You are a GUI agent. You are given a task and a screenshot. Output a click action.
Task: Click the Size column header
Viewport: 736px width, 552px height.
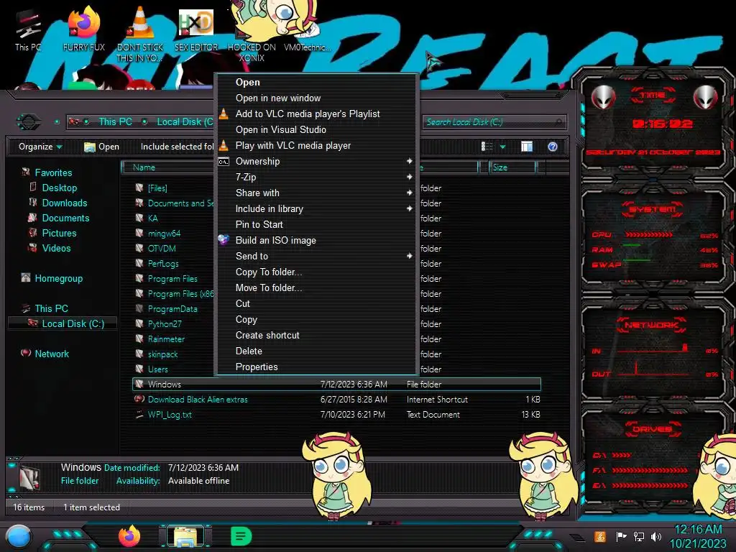pos(512,167)
